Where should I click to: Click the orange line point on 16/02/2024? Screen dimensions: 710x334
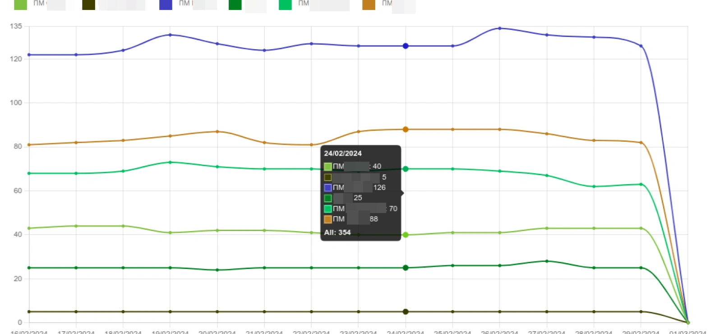tap(29, 145)
